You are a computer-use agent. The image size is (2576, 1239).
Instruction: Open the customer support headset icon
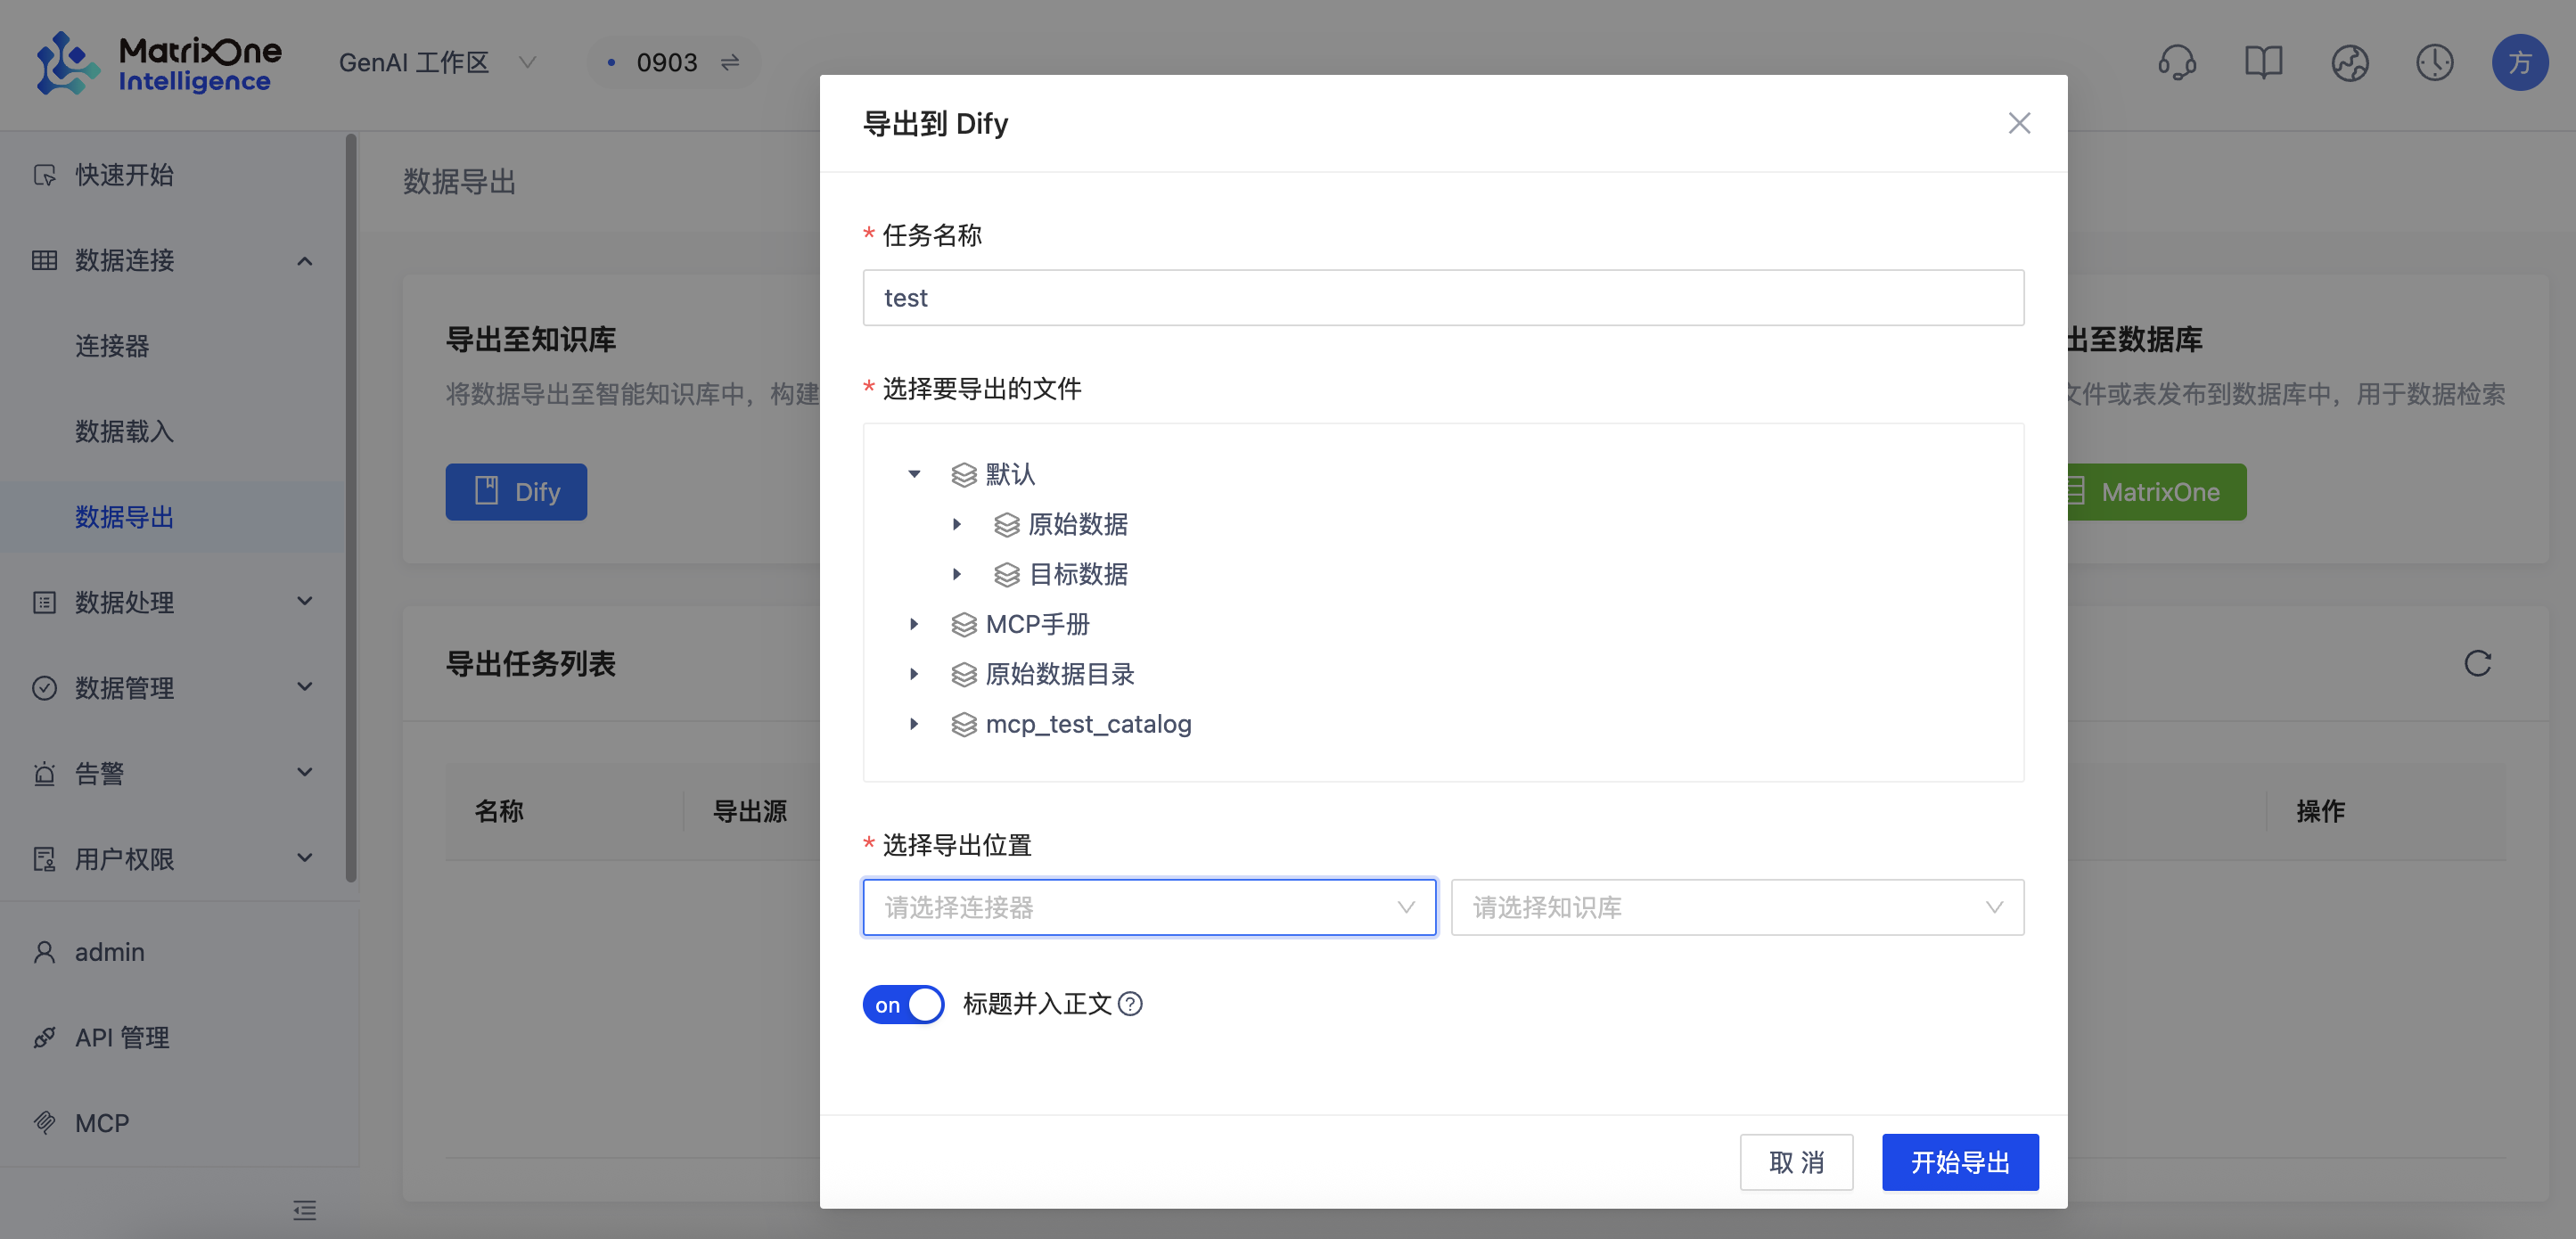pos(2177,63)
